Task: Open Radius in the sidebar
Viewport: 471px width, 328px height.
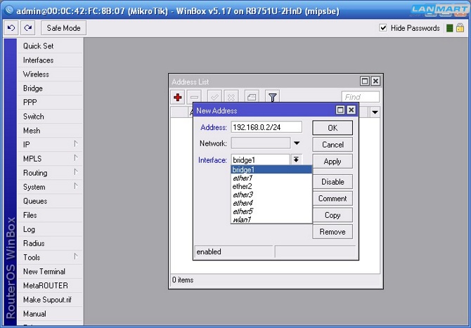Action: [50, 244]
